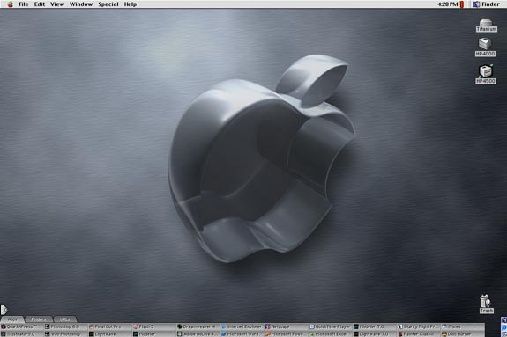507x337 pixels.
Task: Launch Dreamweaver 4 from the launcher
Action: 198,326
